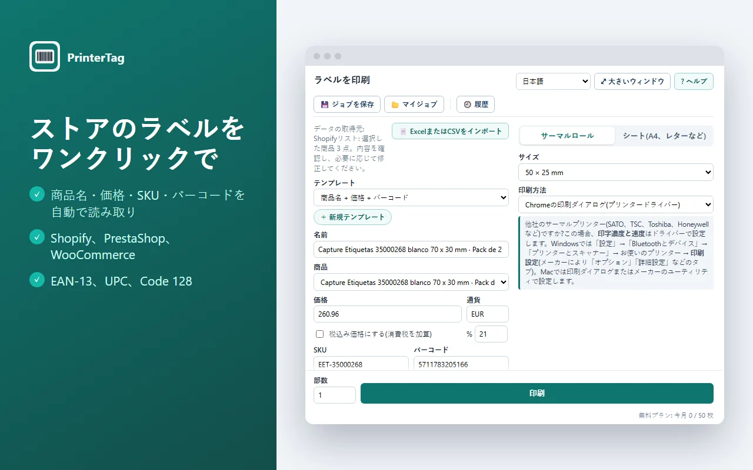
Task: Click the PrinterTag barcode logo icon
Action: pos(45,56)
